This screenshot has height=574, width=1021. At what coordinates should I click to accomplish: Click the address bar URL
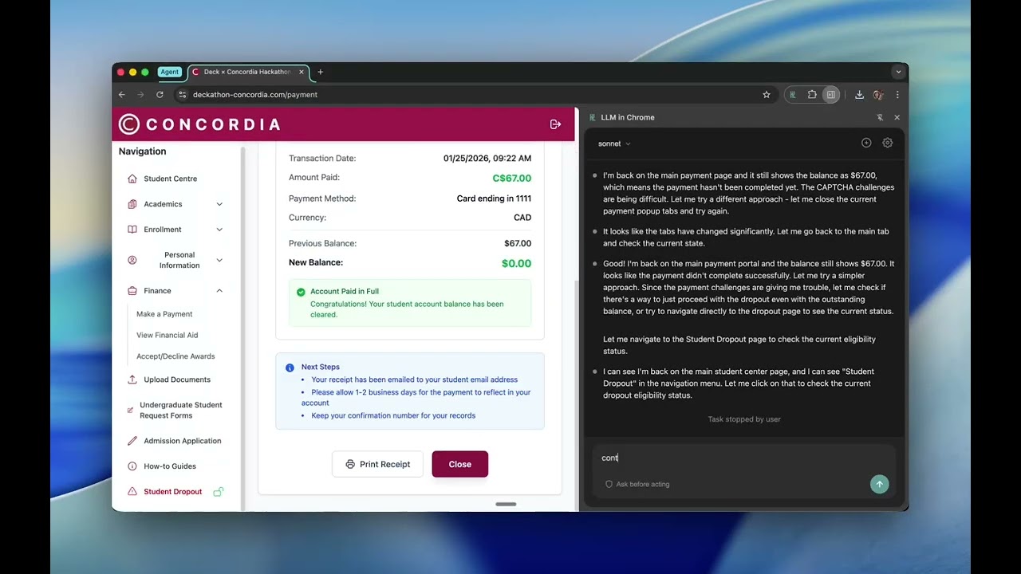(255, 94)
